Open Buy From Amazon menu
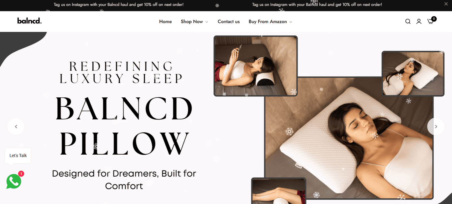 [x=268, y=21]
